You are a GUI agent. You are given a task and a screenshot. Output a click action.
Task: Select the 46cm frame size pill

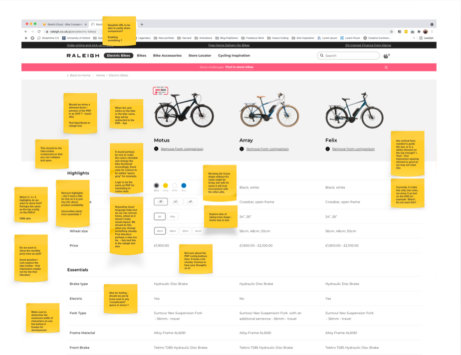[x=160, y=231]
